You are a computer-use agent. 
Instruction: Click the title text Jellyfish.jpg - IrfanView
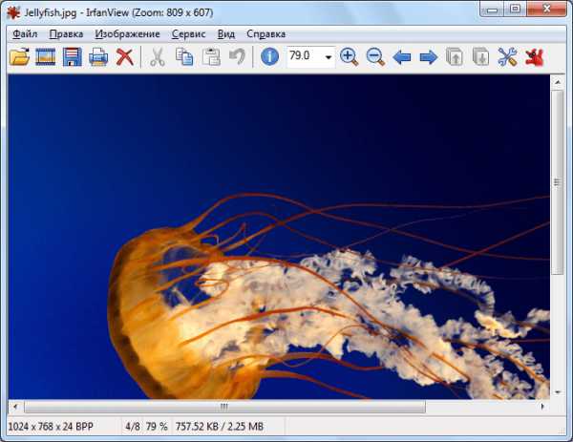[76, 12]
